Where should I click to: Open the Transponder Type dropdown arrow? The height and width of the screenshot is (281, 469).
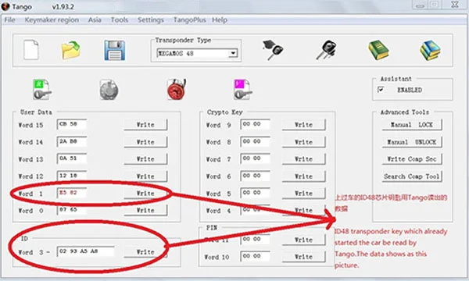[x=233, y=53]
